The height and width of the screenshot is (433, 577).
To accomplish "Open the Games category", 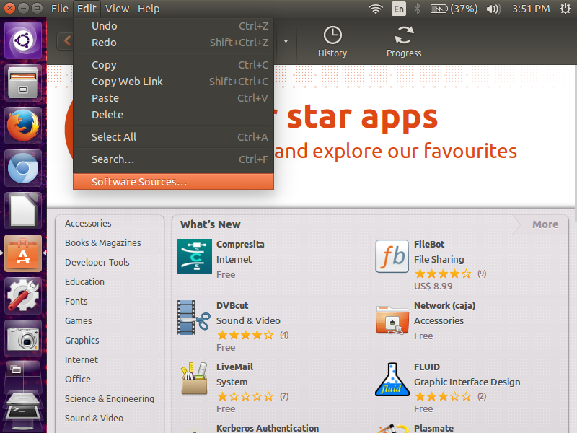I will pos(79,320).
